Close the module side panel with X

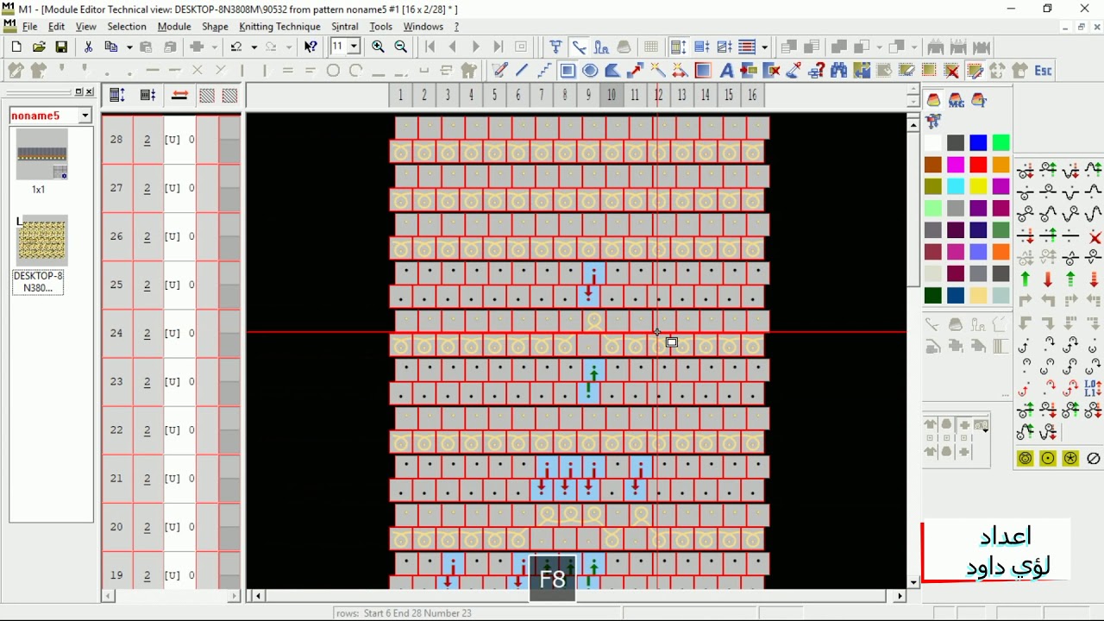(89, 92)
